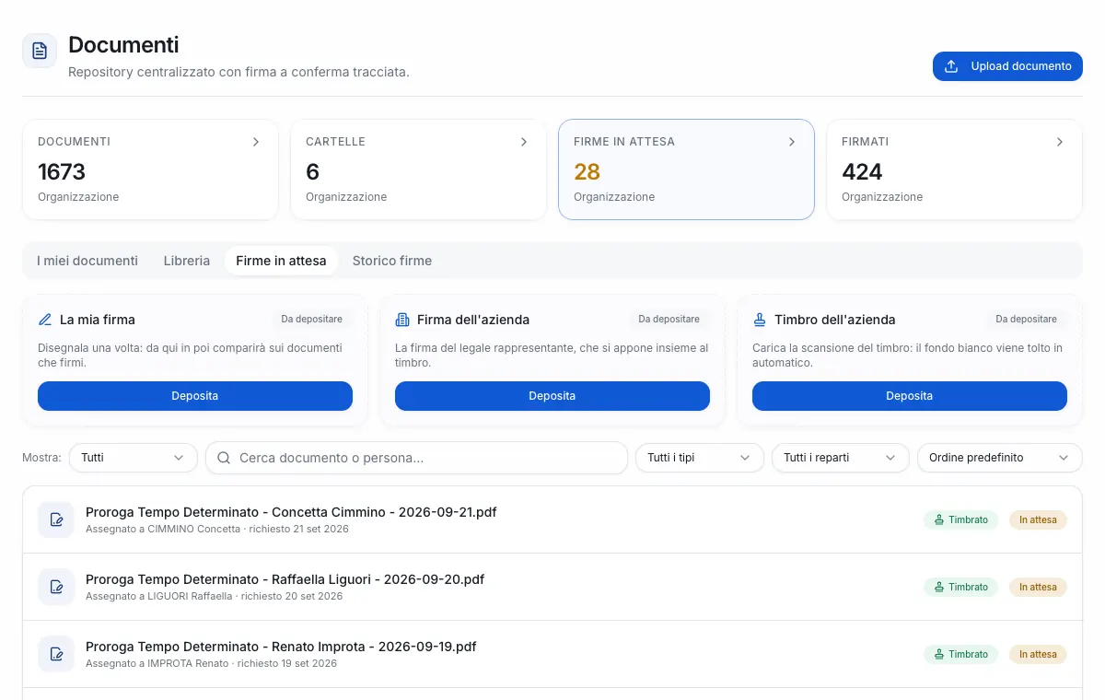Click In attesa badge on Cimmino row
The image size is (1105, 700).
(1038, 519)
